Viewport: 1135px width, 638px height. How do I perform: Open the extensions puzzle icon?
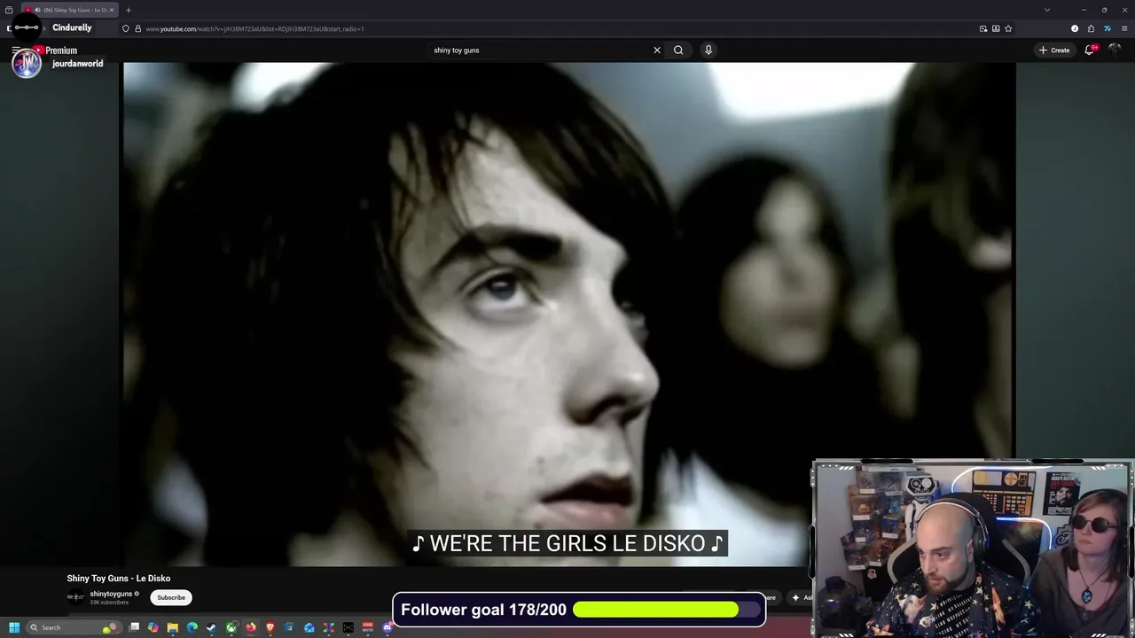coord(1091,28)
